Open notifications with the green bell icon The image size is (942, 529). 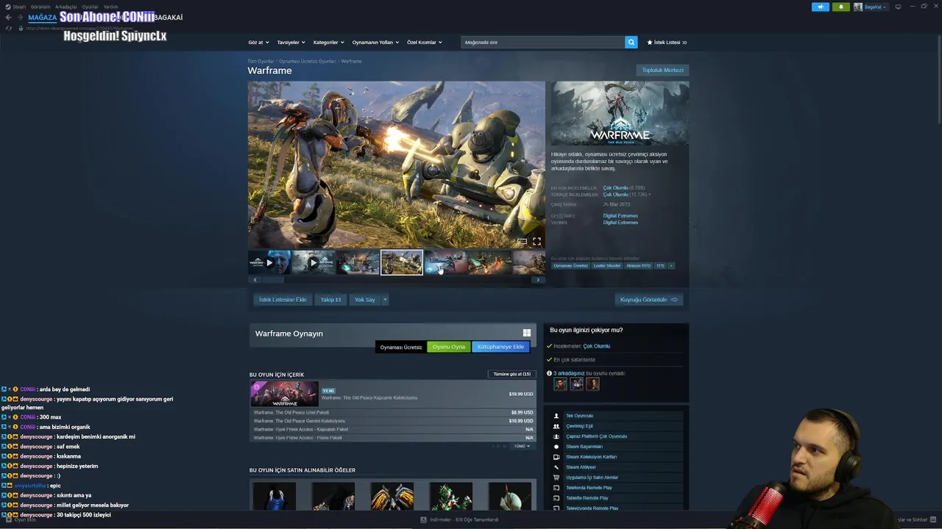841,7
